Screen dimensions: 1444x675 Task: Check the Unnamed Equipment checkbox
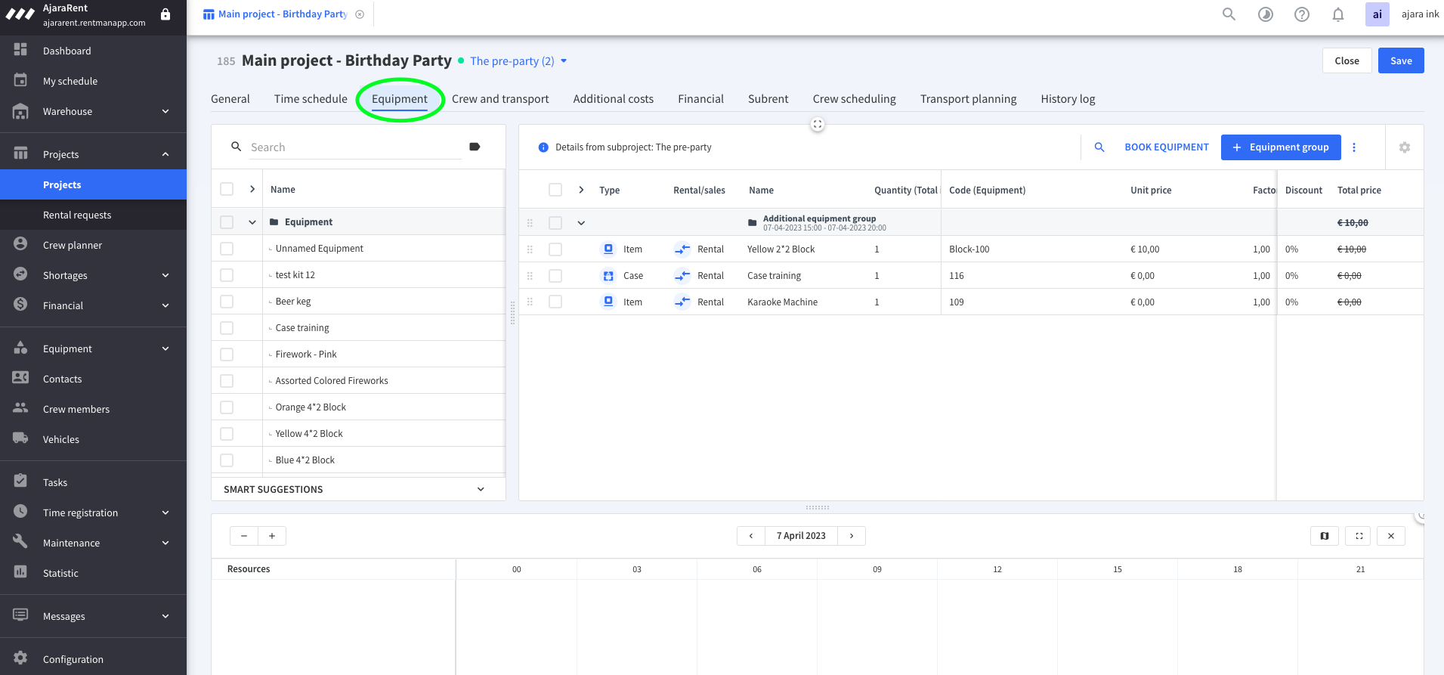click(x=227, y=249)
